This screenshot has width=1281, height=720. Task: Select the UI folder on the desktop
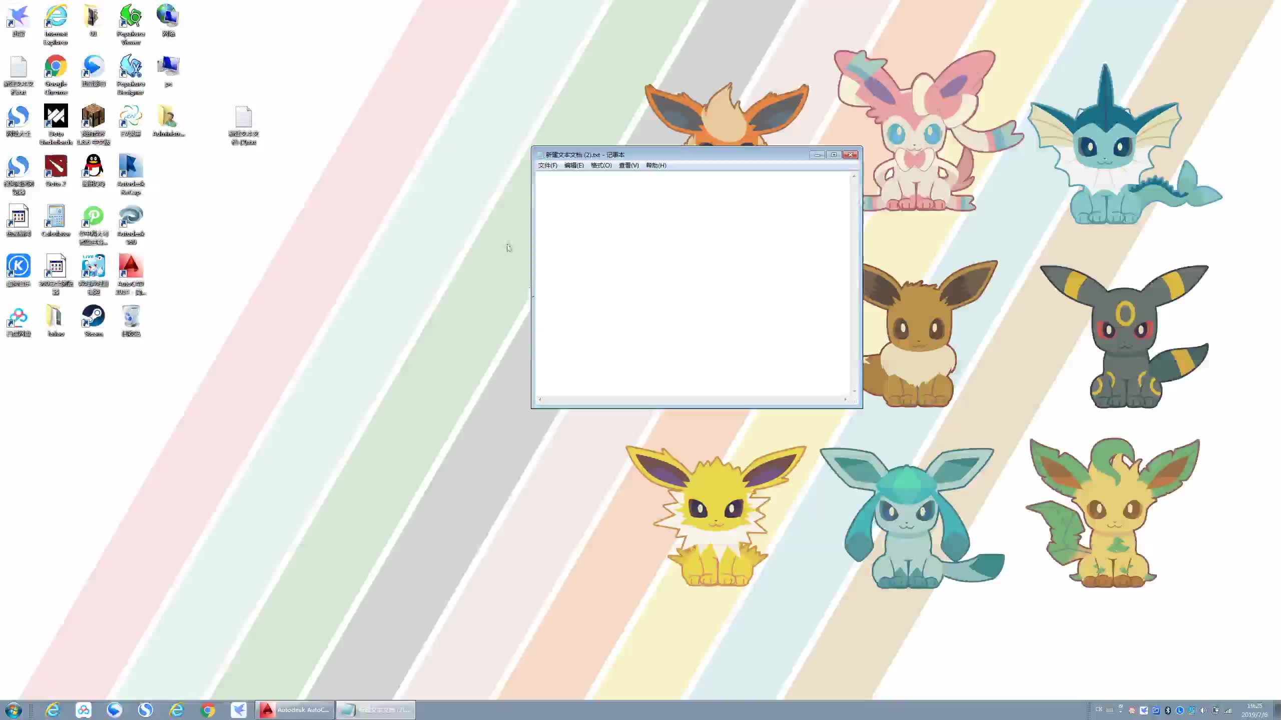[x=93, y=21]
